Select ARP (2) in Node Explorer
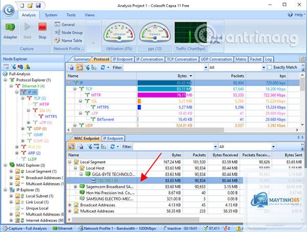307x232 pixels. 34,153
